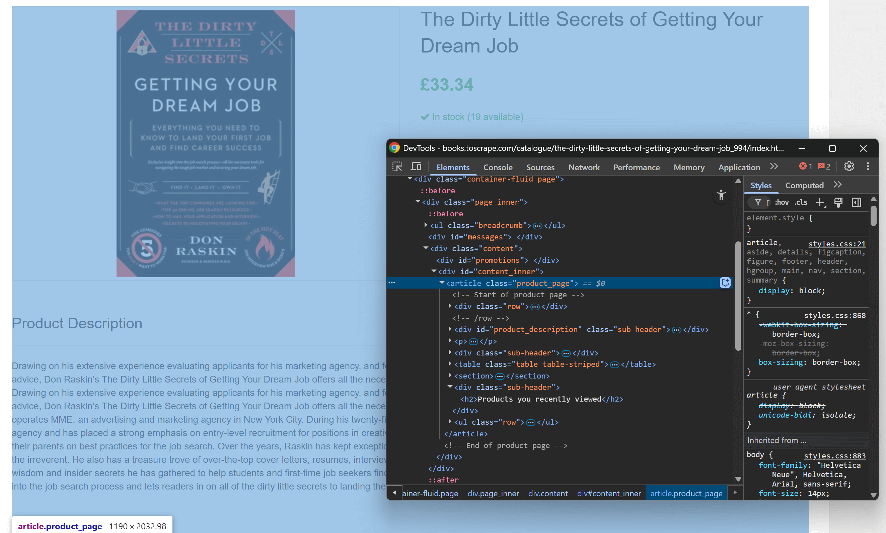Expand the table table-striped node

(x=450, y=363)
